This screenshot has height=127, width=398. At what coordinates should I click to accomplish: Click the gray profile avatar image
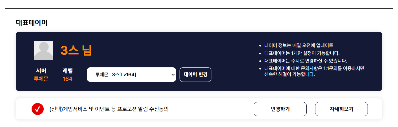point(43,50)
